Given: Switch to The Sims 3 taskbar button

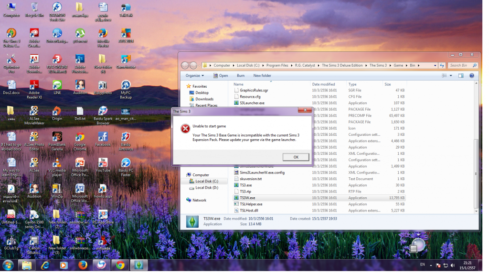Looking at the screenshot, I should click(x=139, y=265).
